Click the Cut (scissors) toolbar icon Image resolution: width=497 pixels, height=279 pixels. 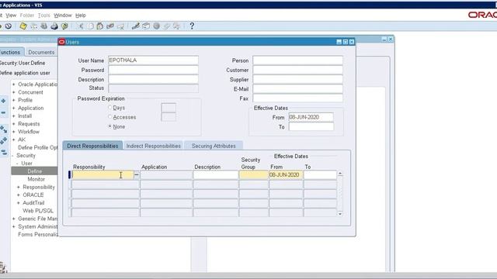coord(81,26)
